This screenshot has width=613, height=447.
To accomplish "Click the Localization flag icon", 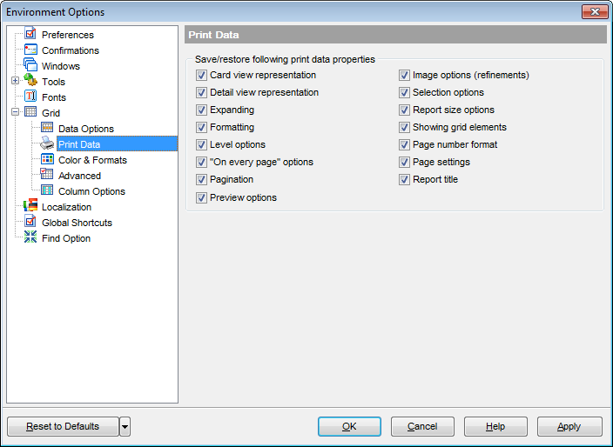I will [30, 207].
